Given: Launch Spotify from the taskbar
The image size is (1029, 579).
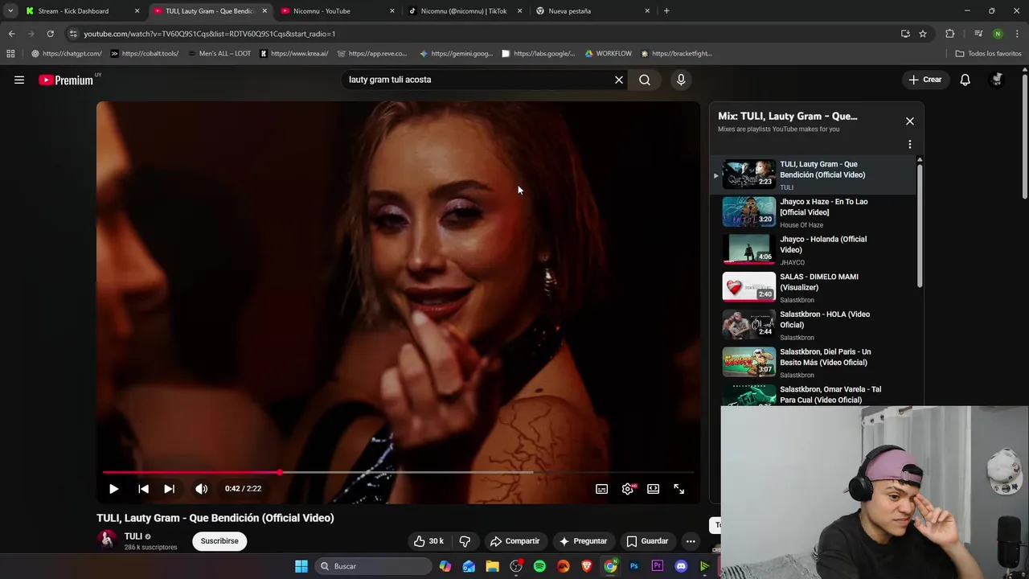Looking at the screenshot, I should tap(539, 566).
